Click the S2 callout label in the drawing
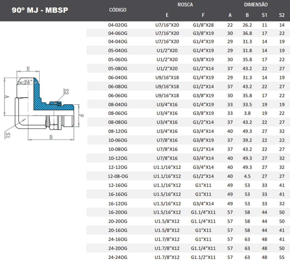The width and height of the screenshot is (290, 261). (67, 92)
